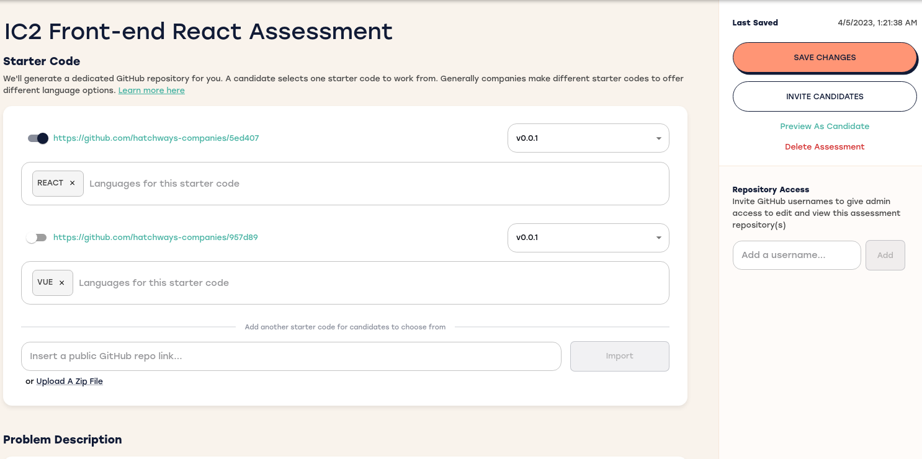This screenshot has height=459, width=922.
Task: Disable the 5ed407 starter code toggle
Action: pyautogui.click(x=37, y=138)
